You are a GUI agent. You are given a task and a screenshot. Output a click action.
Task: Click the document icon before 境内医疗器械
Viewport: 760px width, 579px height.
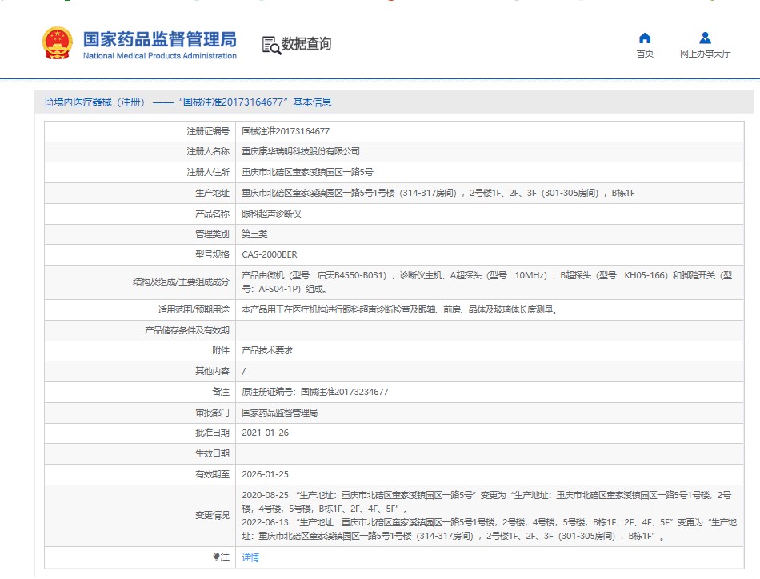tap(49, 102)
